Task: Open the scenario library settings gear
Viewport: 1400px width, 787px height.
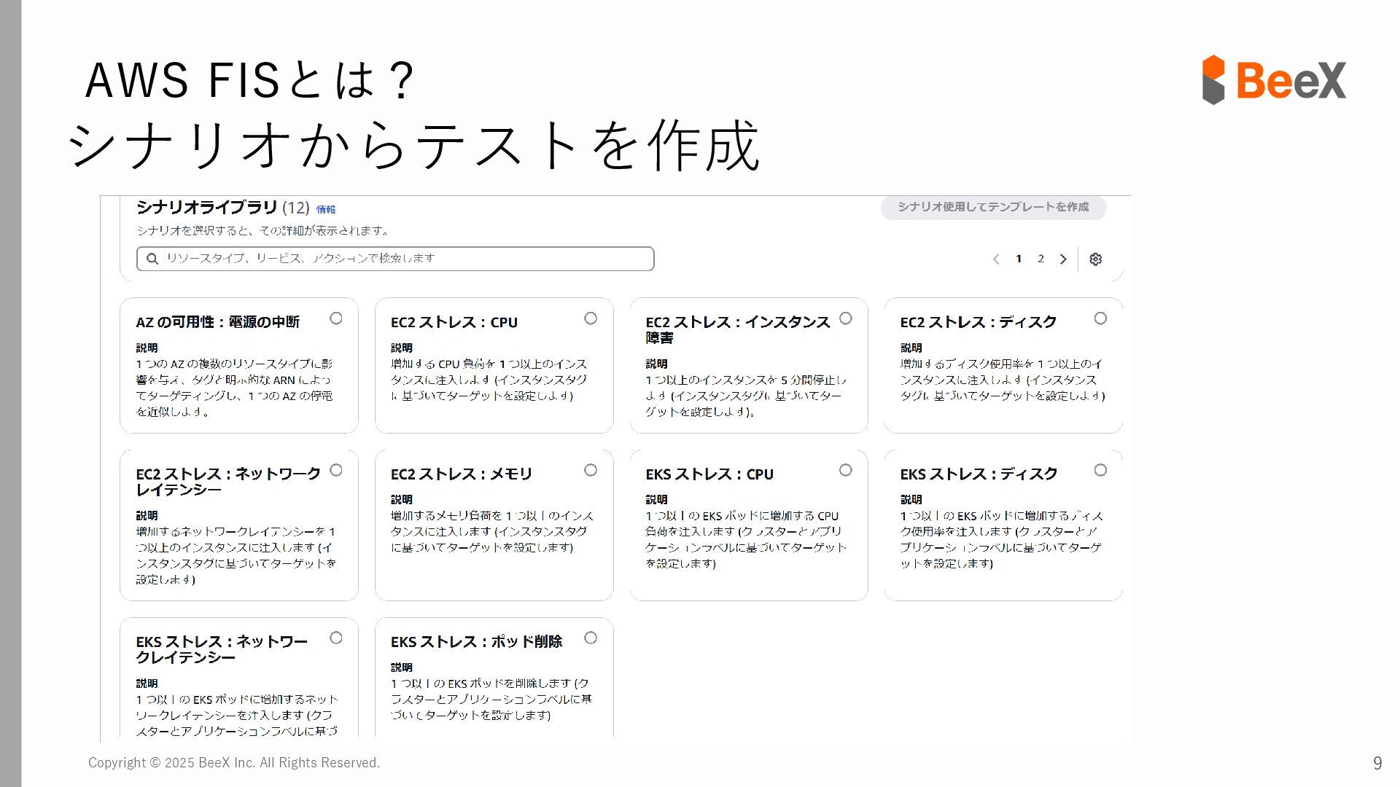Action: click(x=1095, y=259)
